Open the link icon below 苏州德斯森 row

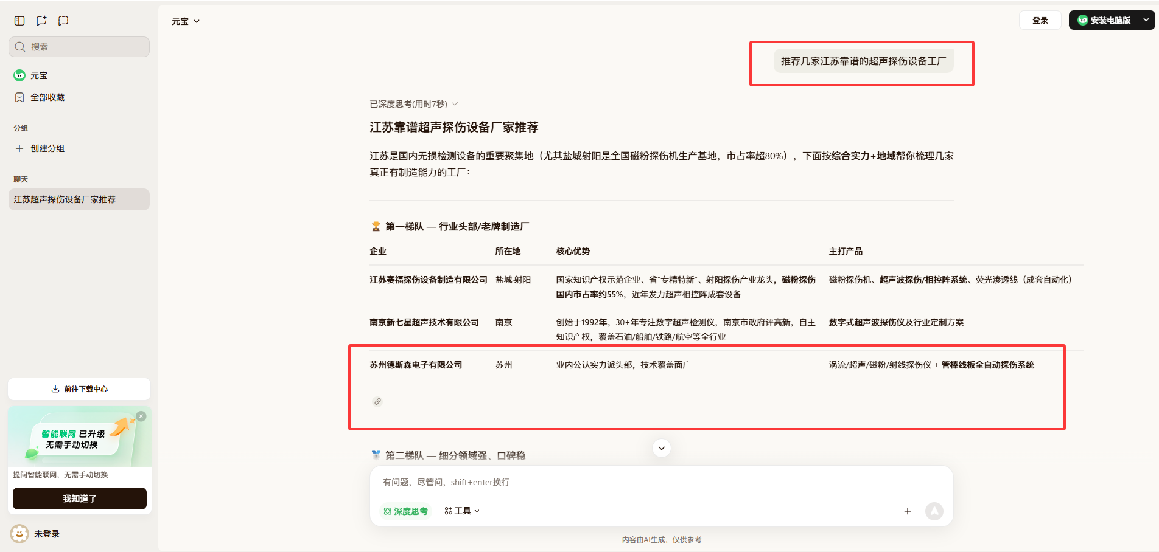tap(377, 401)
